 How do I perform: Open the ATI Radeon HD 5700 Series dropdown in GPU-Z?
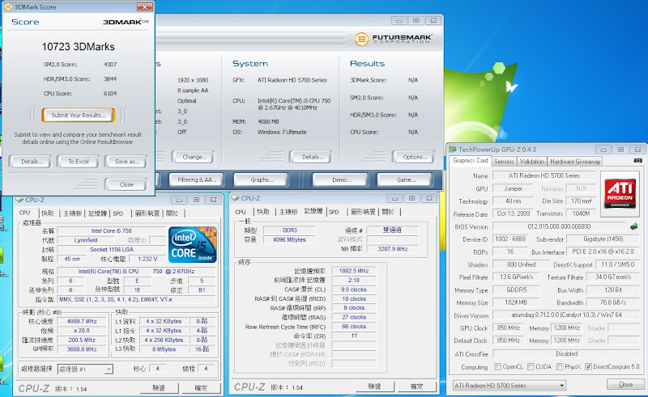point(509,386)
